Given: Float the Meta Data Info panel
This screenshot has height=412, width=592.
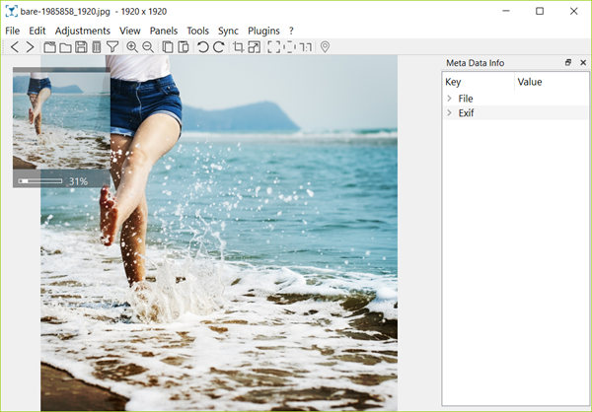Looking at the screenshot, I should point(568,63).
